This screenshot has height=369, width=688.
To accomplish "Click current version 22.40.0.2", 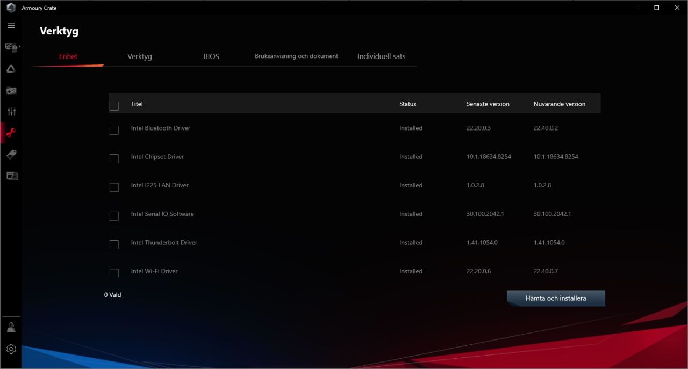I will point(546,128).
